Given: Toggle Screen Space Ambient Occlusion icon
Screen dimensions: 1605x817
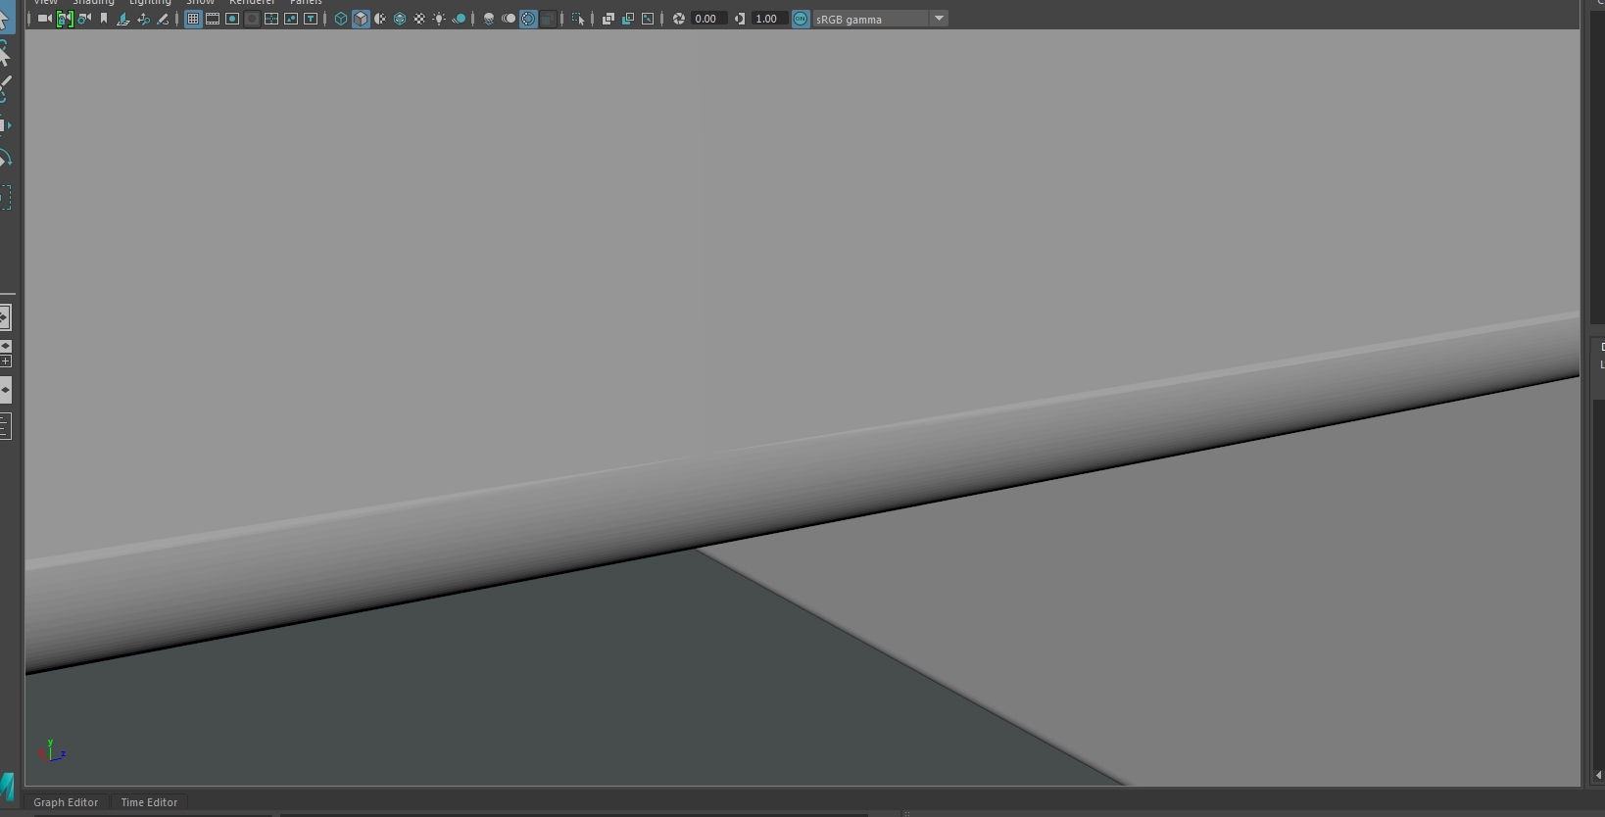Looking at the screenshot, I should pyautogui.click(x=489, y=19).
